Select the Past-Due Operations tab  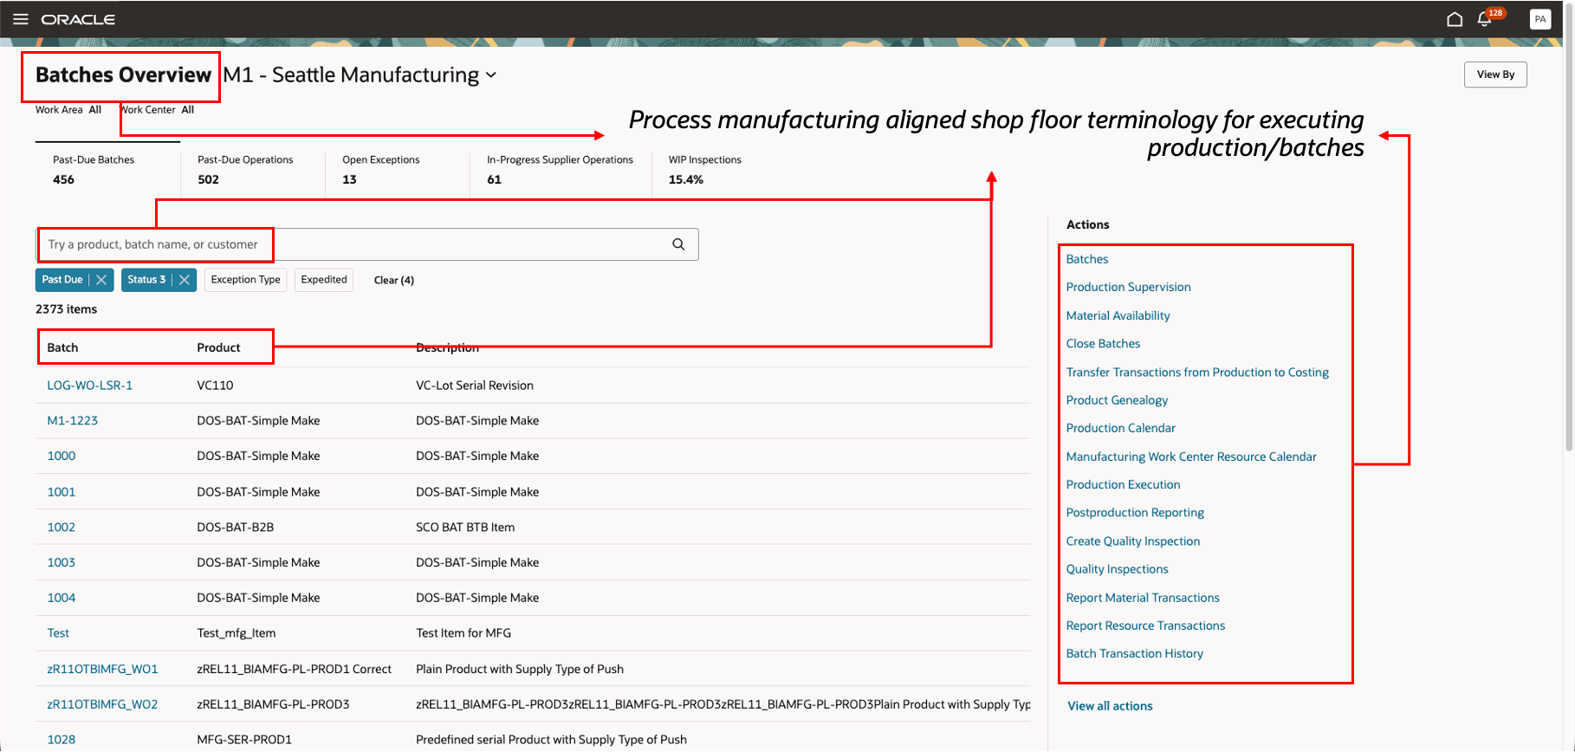point(252,170)
